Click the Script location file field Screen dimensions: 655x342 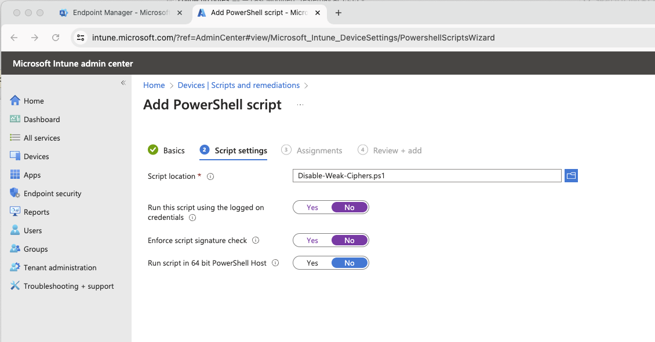427,175
